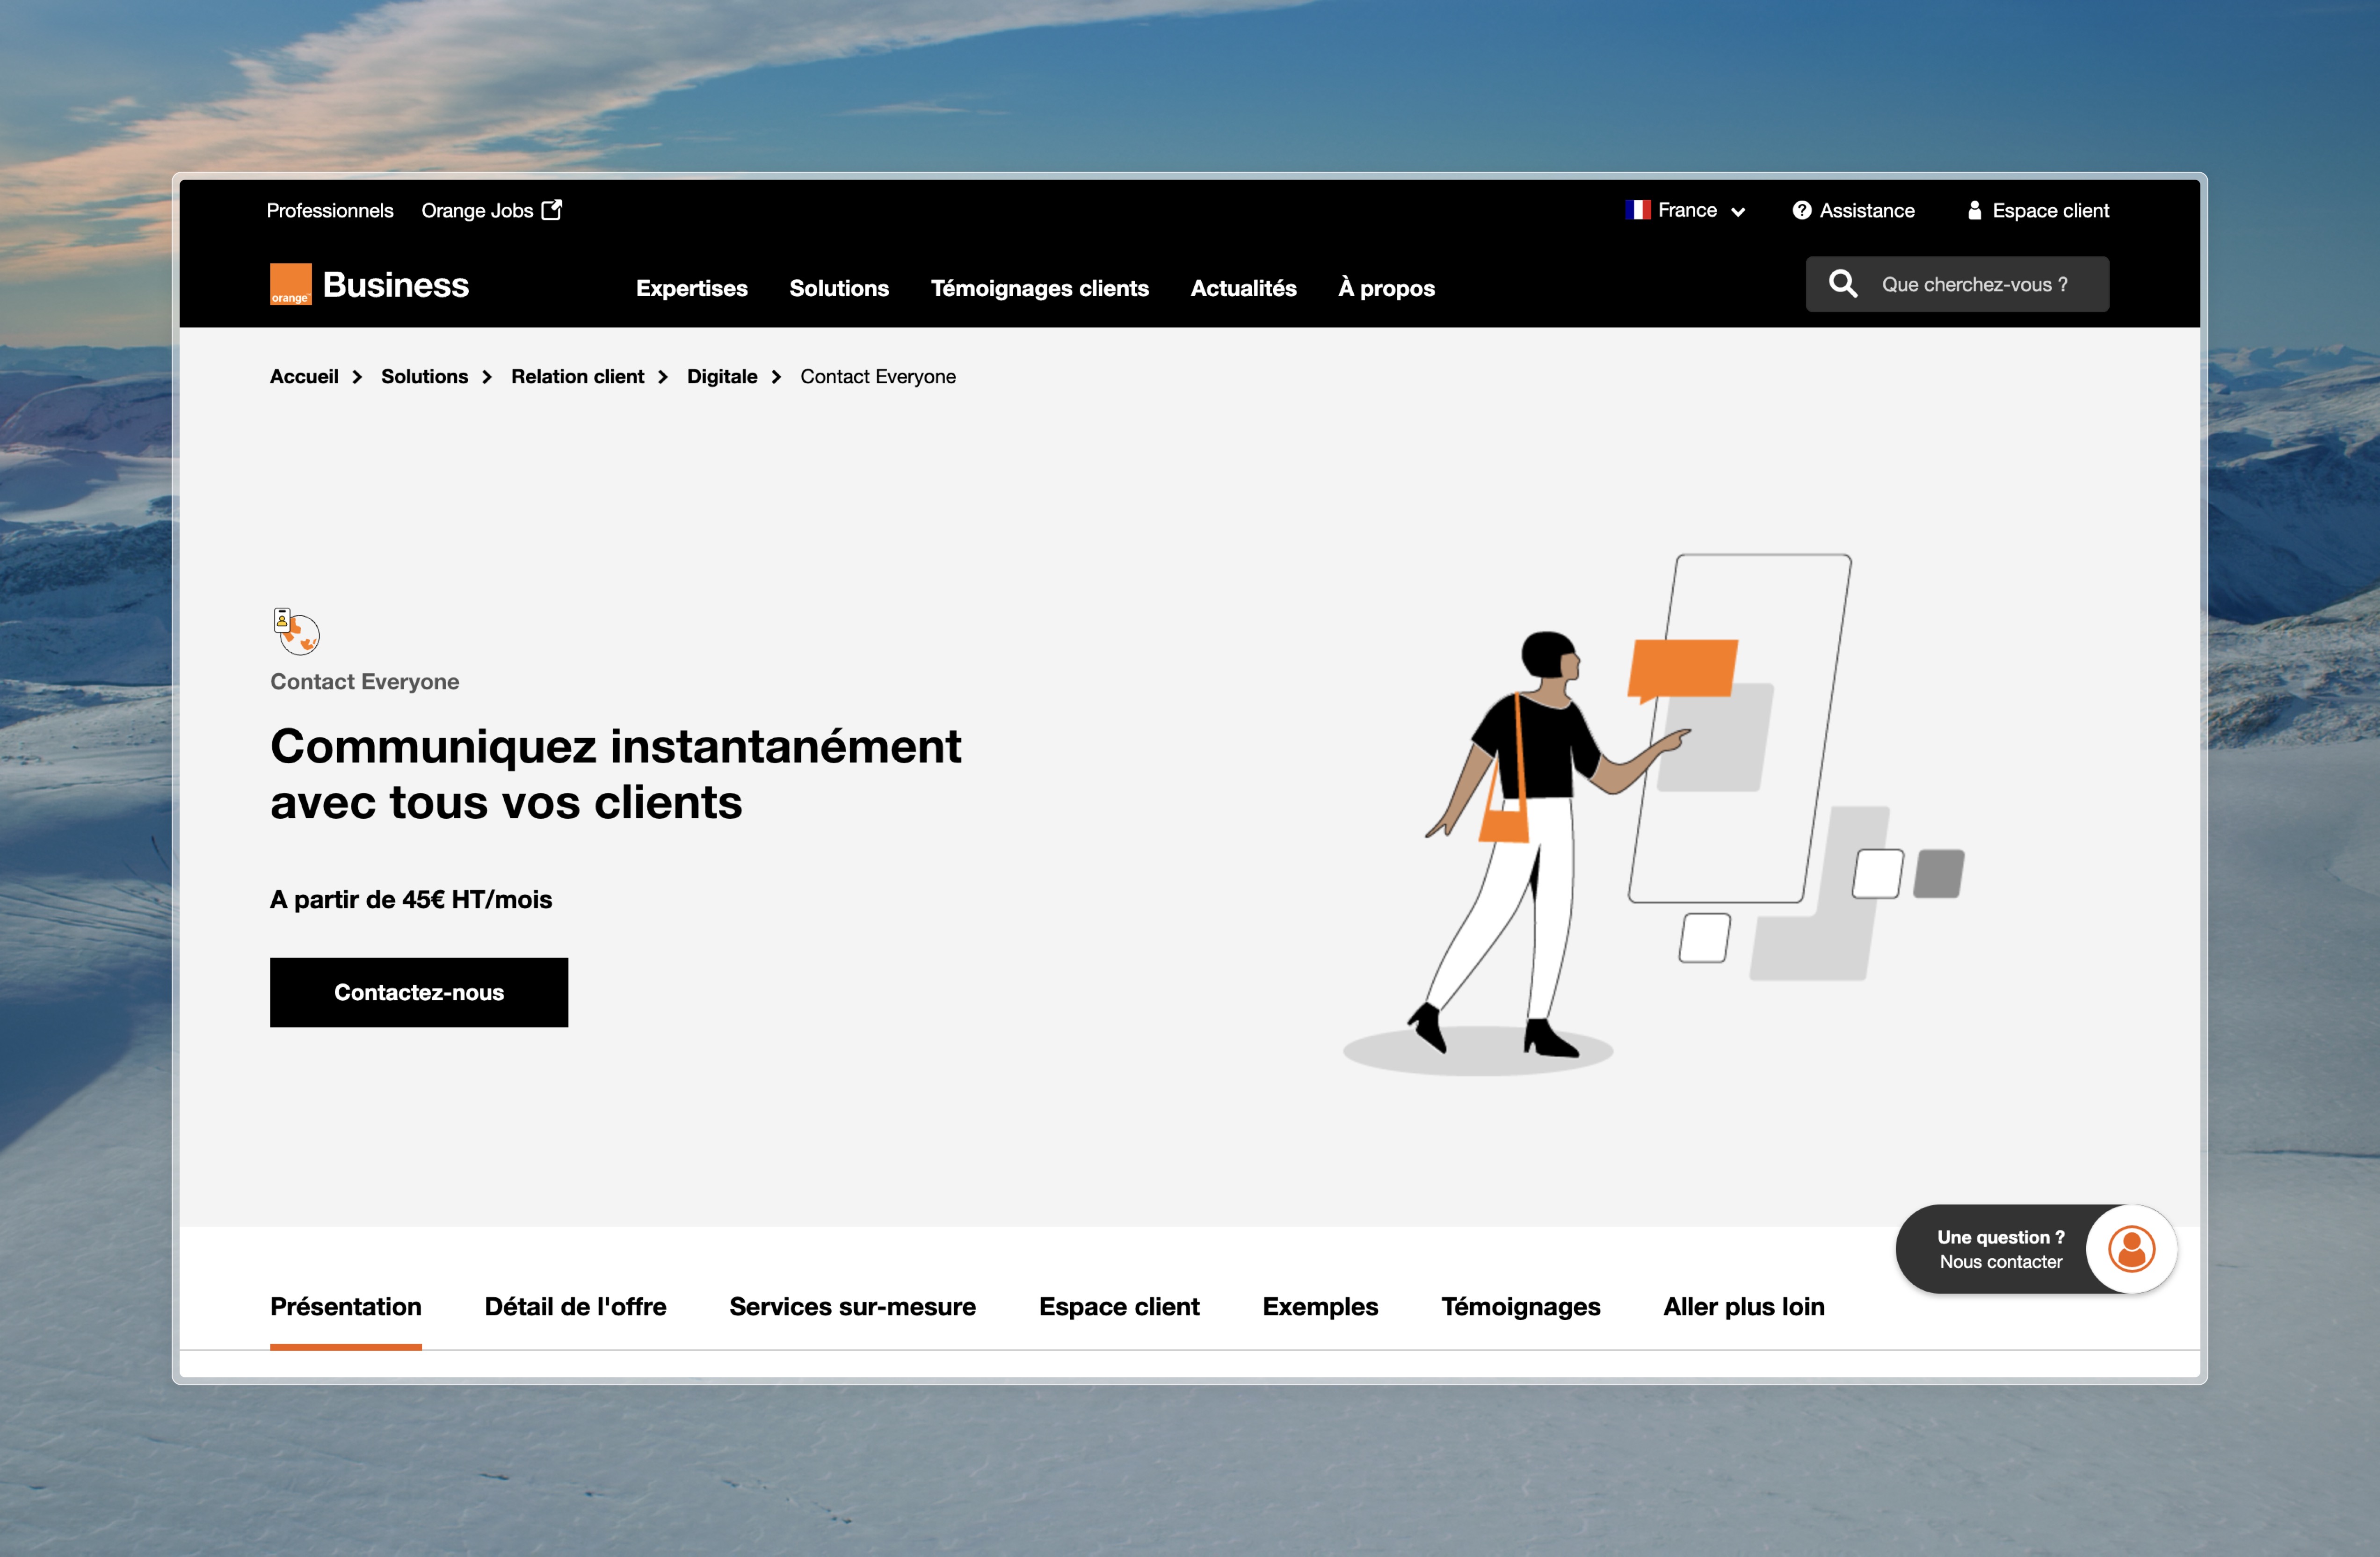The width and height of the screenshot is (2380, 1557).
Task: Expand the France country dropdown arrow
Action: [x=1738, y=212]
